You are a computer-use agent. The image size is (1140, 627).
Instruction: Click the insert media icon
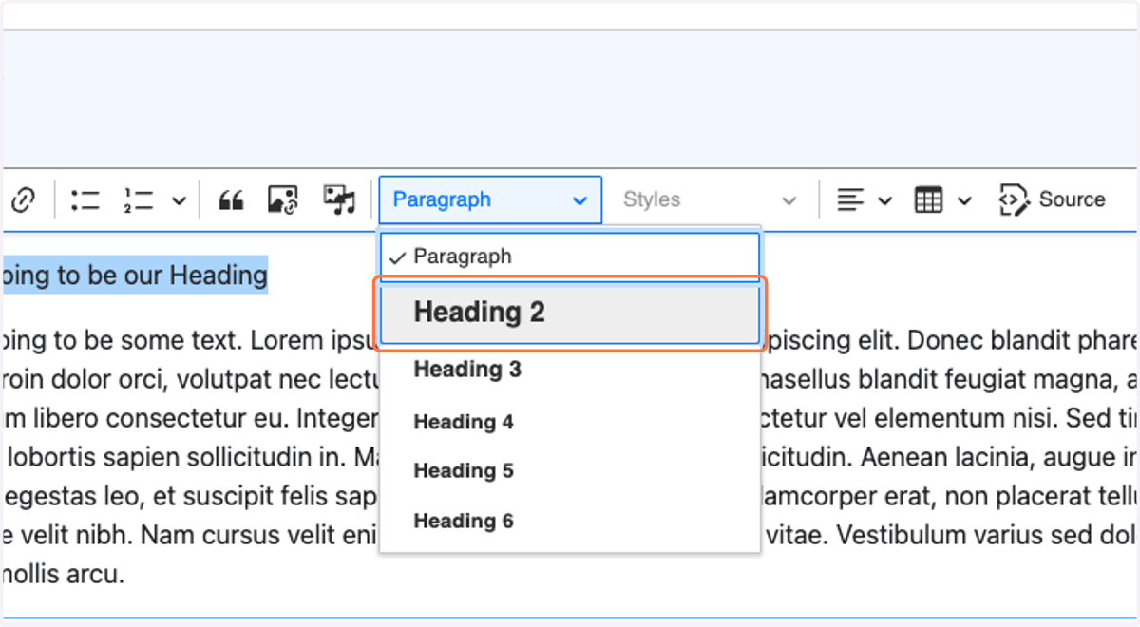click(339, 199)
